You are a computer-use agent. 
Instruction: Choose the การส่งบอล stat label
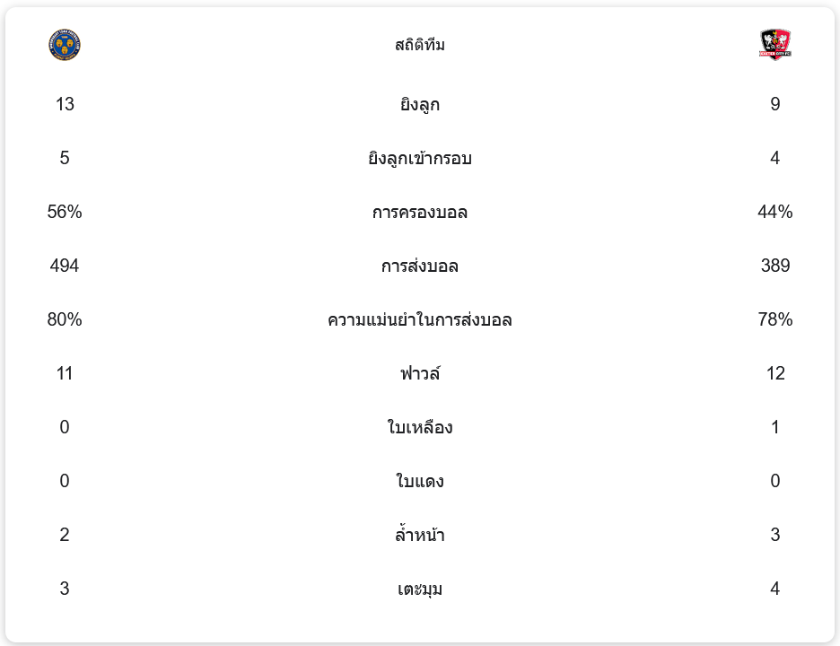pos(420,266)
